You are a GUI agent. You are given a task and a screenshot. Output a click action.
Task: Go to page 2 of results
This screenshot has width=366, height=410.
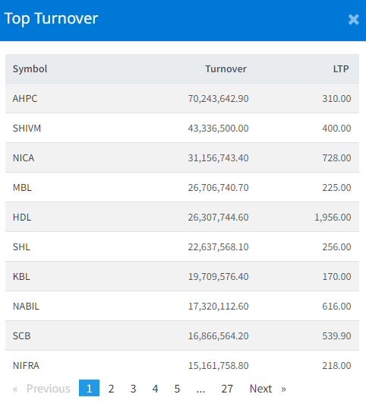click(111, 388)
